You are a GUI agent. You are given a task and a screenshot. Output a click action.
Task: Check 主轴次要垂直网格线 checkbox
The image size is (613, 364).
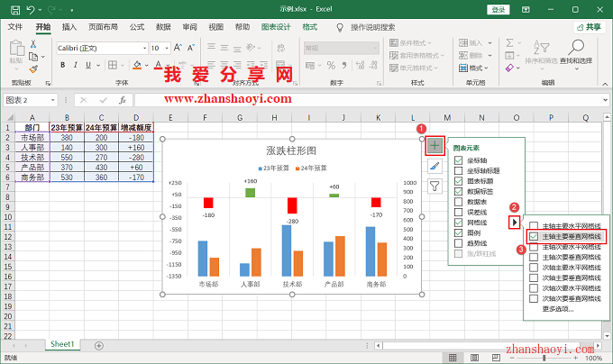[534, 257]
